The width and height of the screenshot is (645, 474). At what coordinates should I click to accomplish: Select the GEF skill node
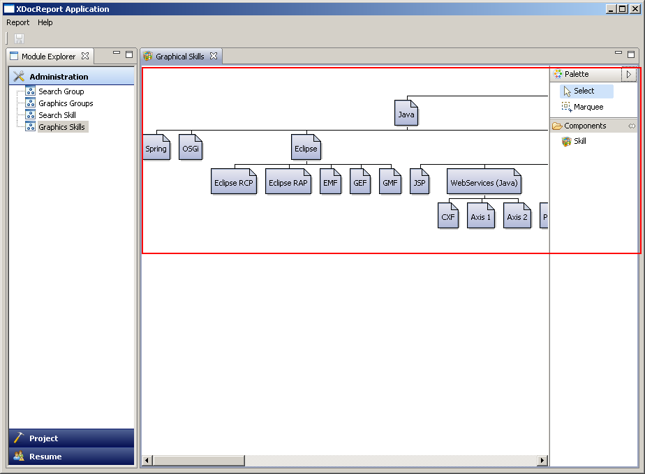pyautogui.click(x=360, y=181)
